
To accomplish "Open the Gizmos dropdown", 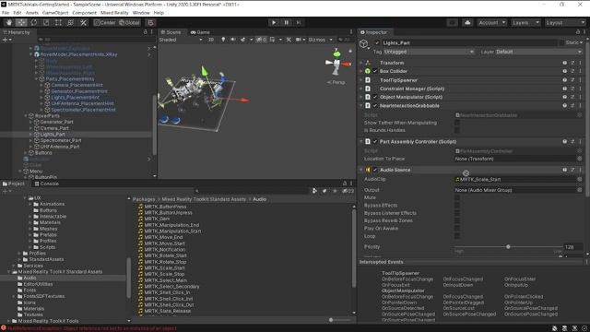I will tap(320, 40).
